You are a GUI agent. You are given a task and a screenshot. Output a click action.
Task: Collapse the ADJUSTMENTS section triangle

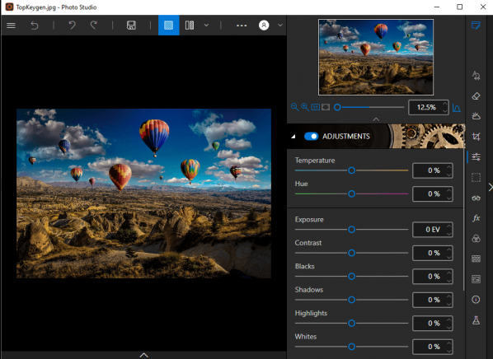[293, 137]
